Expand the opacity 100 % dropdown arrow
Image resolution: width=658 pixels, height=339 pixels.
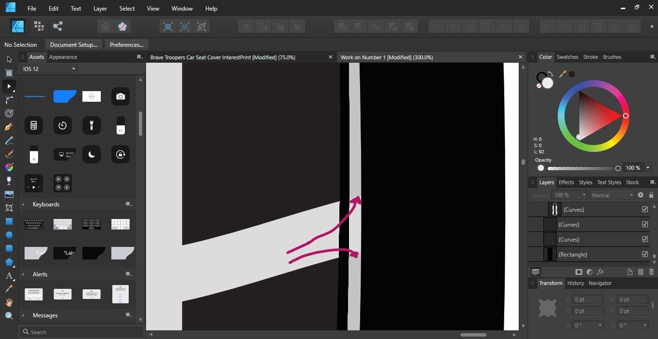pyautogui.click(x=648, y=168)
